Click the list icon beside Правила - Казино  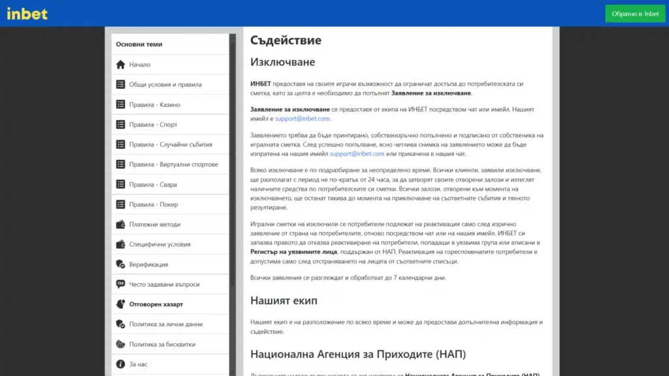120,104
